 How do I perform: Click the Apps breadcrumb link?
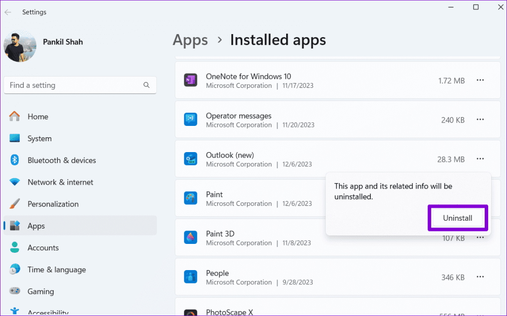[x=190, y=40]
